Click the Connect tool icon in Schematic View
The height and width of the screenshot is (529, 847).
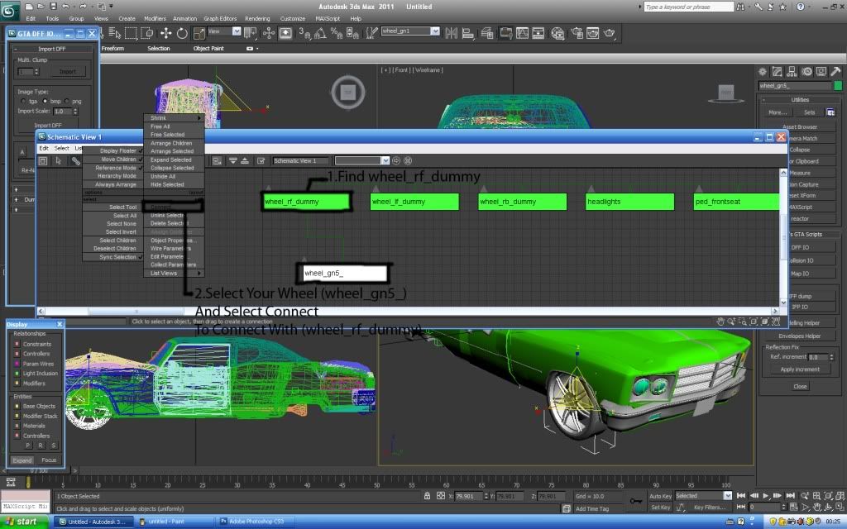(75, 161)
